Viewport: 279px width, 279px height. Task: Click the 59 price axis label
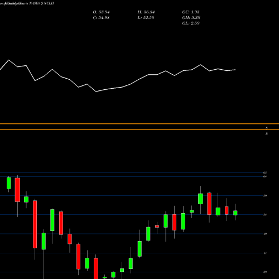[x=265, y=196]
